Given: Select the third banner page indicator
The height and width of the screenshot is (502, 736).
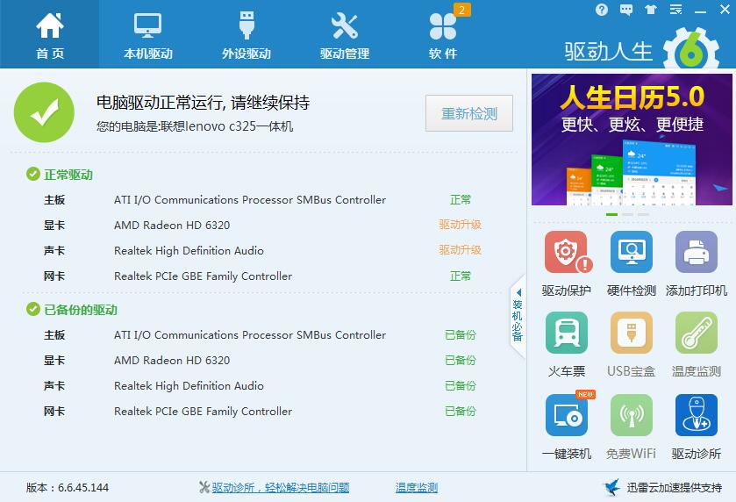Looking at the screenshot, I should (644, 214).
